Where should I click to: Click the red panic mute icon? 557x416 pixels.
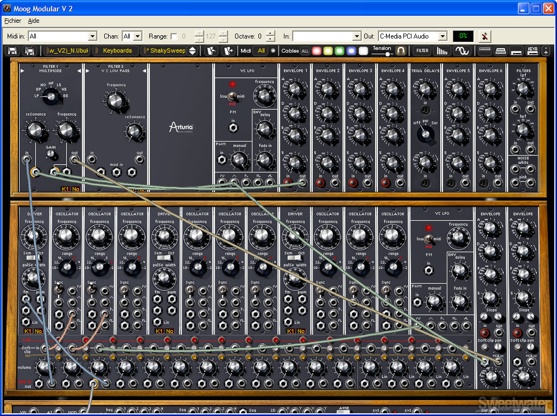tap(485, 36)
